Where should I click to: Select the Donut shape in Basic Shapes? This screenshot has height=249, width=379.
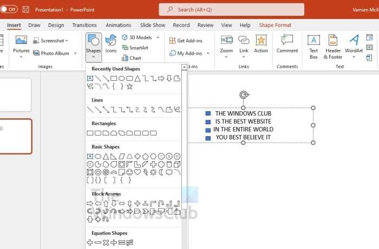point(98,172)
